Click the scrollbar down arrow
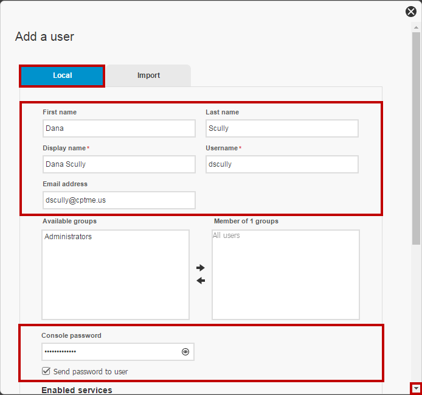The image size is (422, 395). tap(416, 388)
